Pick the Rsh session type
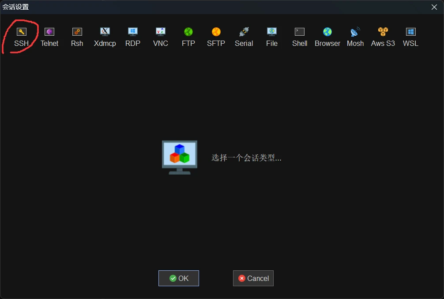This screenshot has width=444, height=299. click(77, 37)
